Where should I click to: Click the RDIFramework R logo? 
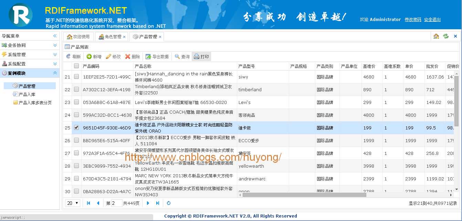(21, 15)
